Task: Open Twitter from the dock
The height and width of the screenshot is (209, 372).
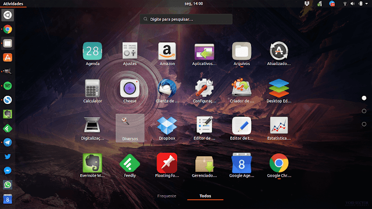Action: [8, 156]
